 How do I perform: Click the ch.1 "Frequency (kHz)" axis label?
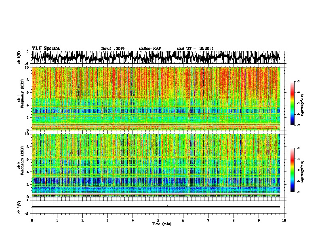(22, 94)
